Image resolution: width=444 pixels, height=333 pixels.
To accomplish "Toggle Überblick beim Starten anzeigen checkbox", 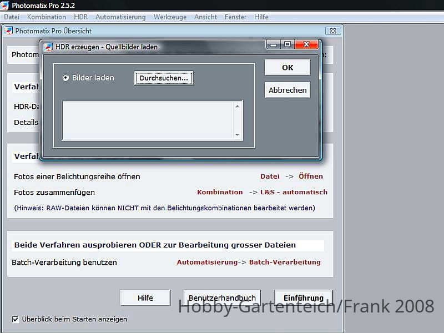I will (16, 320).
